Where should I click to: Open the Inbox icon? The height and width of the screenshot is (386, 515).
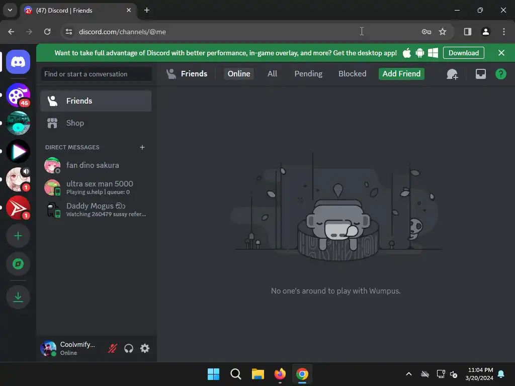480,74
